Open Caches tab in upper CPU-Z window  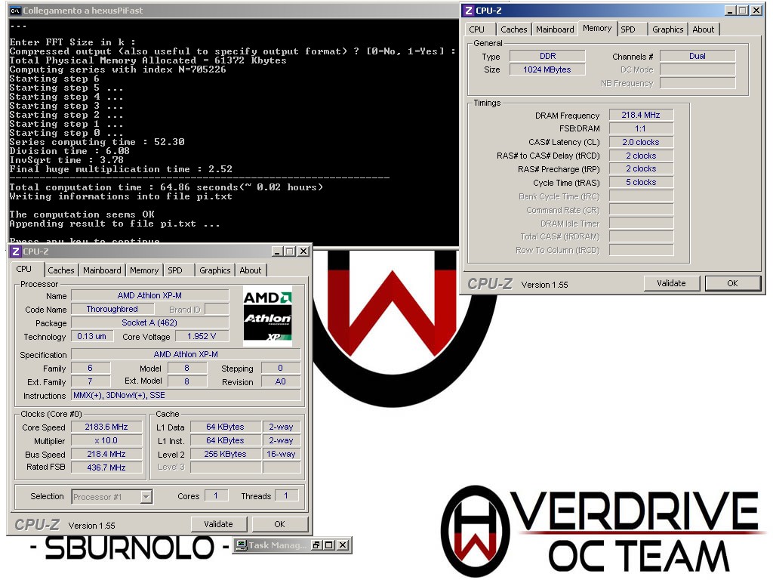tap(513, 29)
